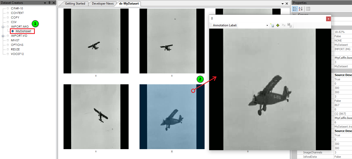Sort properties alphabetically with A-Z icon
The width and height of the screenshot is (352, 159).
(300, 9)
